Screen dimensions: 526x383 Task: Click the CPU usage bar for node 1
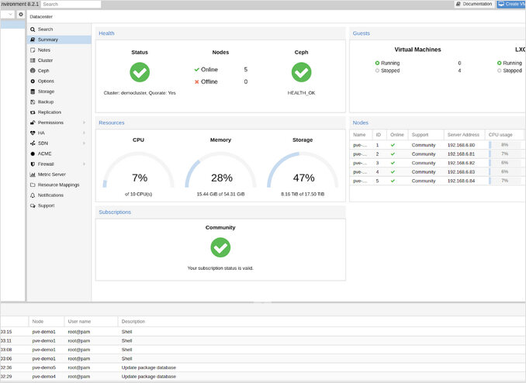tap(504, 145)
